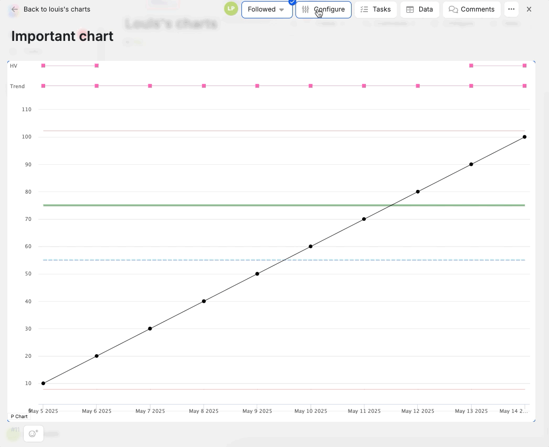Go back to louis's charts
The image size is (549, 447).
tap(57, 9)
